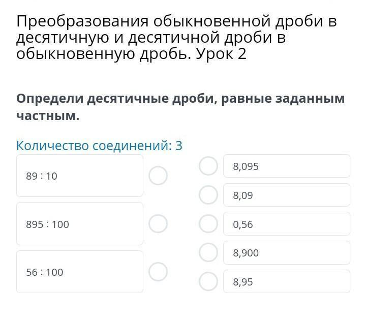The width and height of the screenshot is (366, 316).
Task: Click the 'Количество соединений: 3' label
Action: click(99, 146)
